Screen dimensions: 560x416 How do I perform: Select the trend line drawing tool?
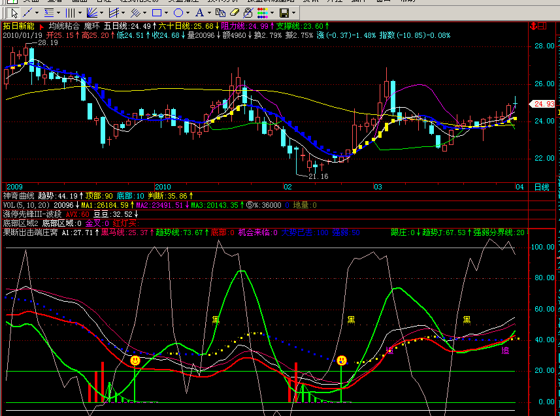click(x=27, y=13)
